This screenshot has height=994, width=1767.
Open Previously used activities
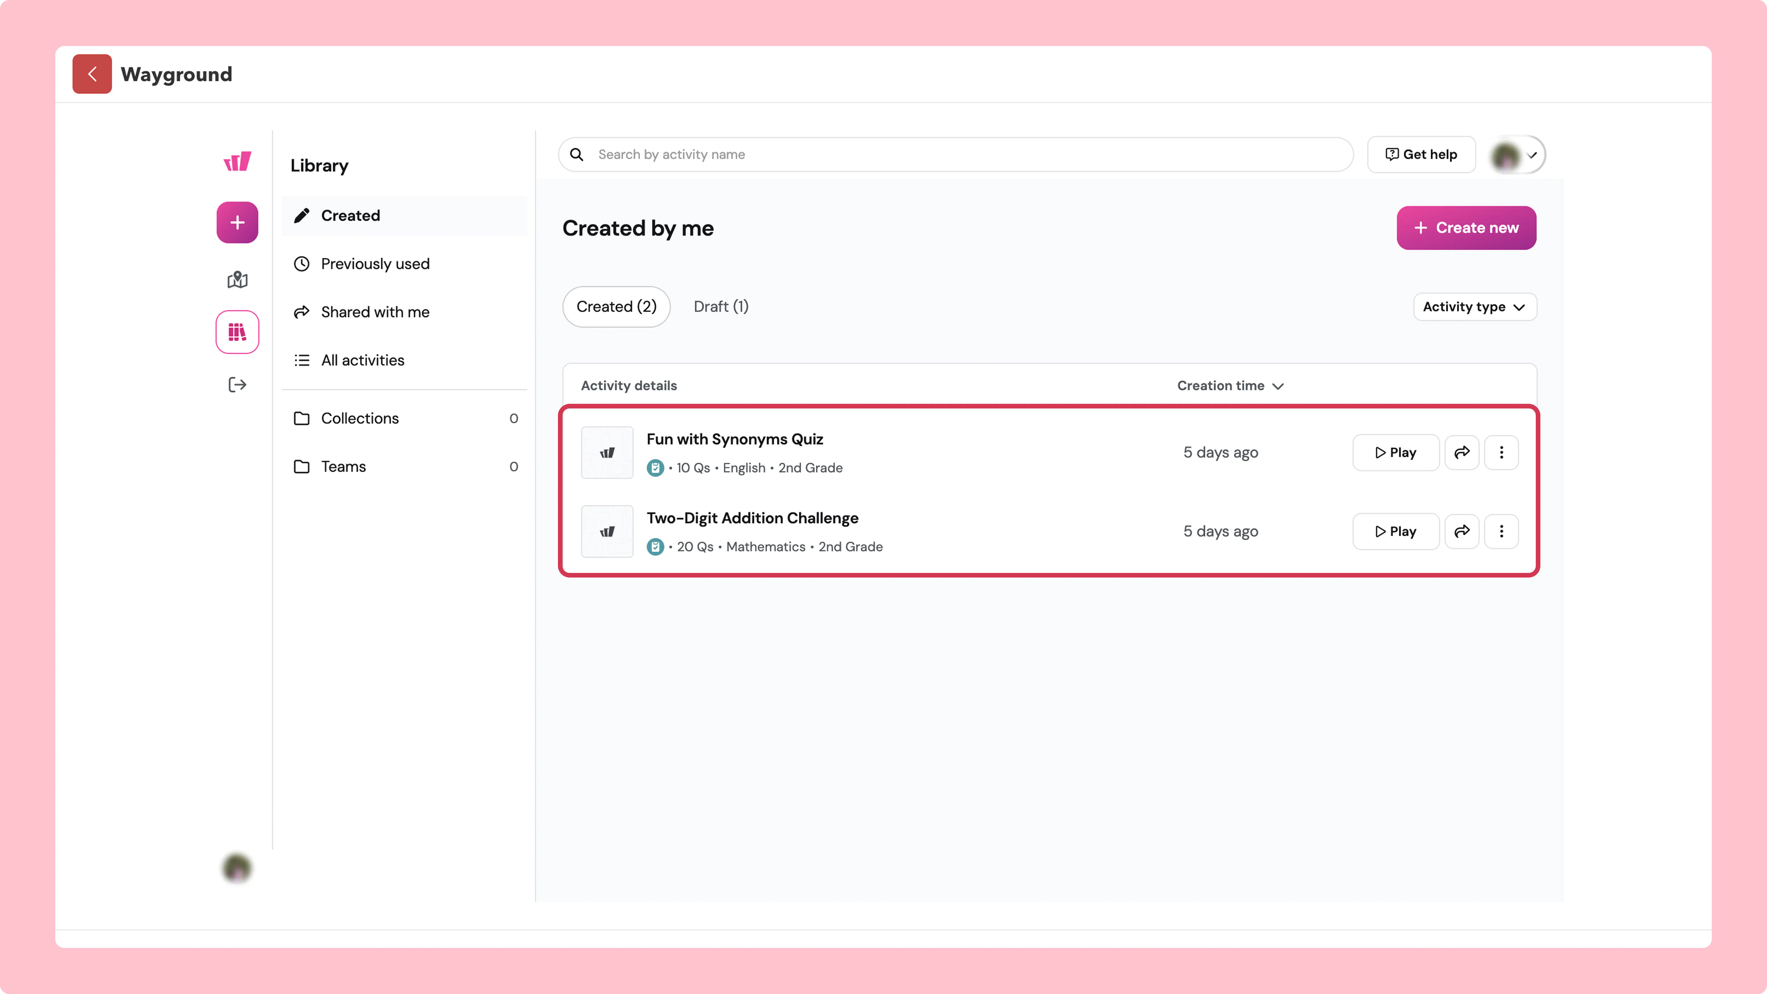tap(405, 263)
